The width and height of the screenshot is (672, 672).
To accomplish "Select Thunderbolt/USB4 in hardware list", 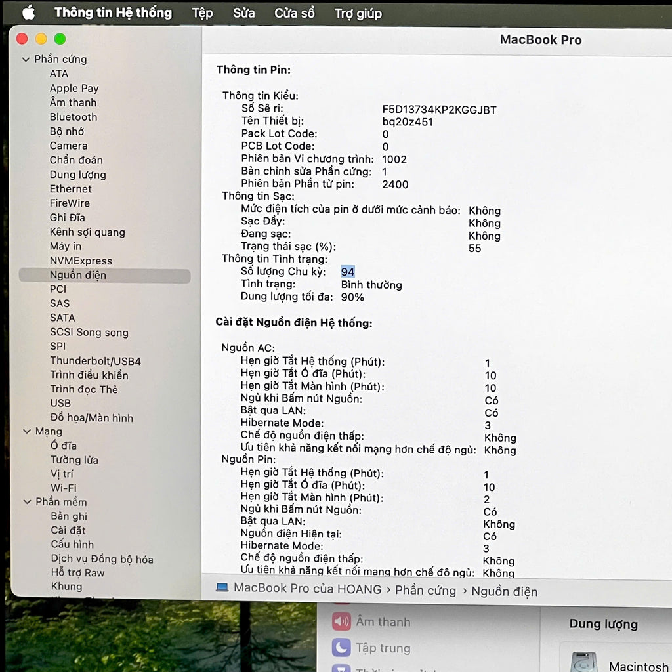I will [x=96, y=361].
